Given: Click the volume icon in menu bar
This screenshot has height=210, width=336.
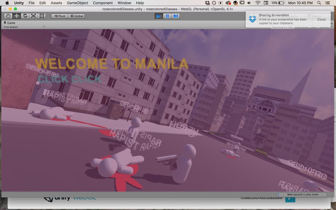Looking at the screenshot, I should tap(249, 3).
